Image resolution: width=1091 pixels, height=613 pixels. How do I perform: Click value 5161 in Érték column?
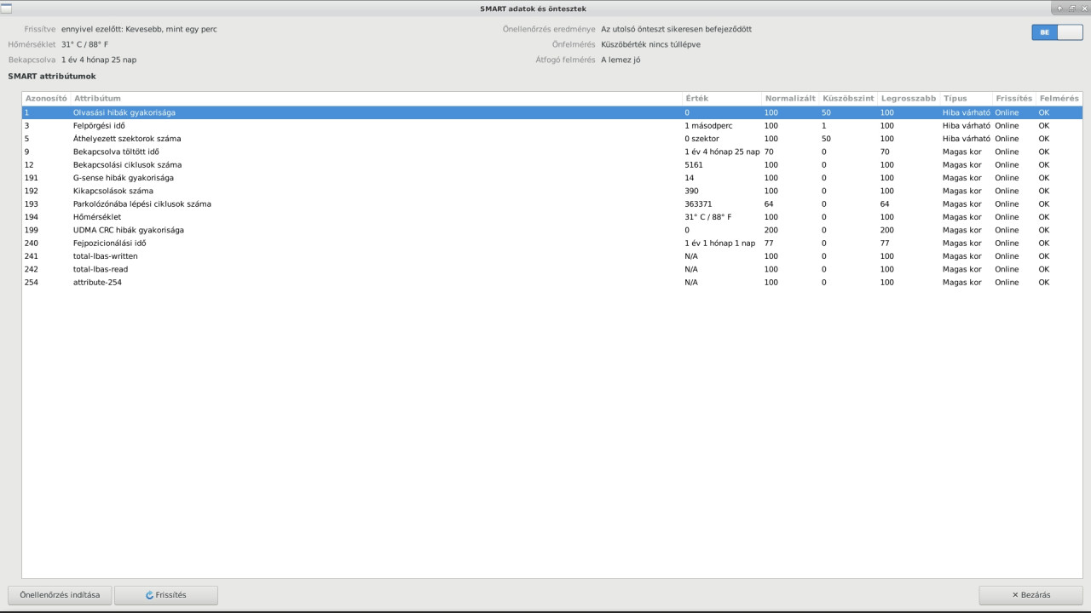[x=694, y=165]
